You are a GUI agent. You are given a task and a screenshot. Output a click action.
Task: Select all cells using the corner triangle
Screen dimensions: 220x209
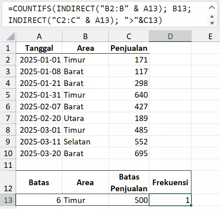point(10,36)
